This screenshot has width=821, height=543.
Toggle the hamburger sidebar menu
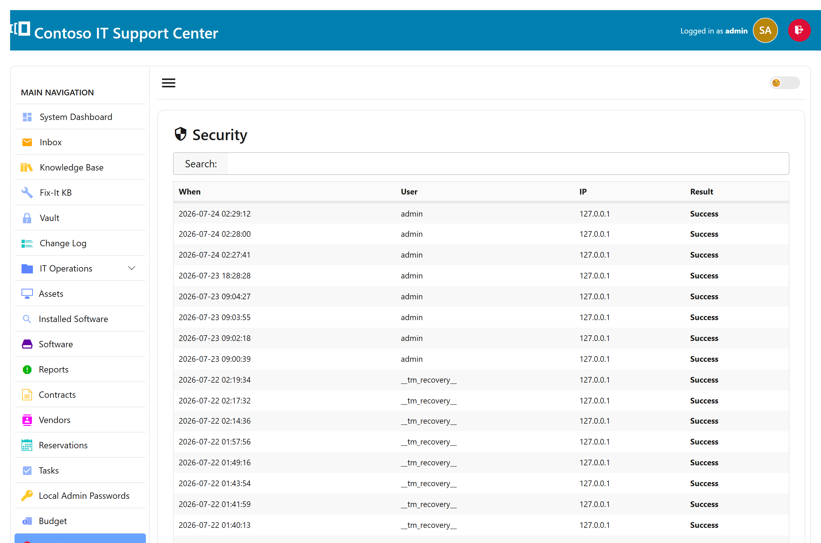coord(168,83)
